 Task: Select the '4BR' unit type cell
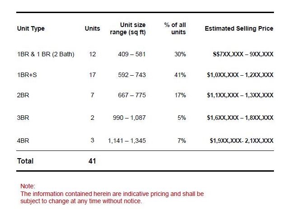pos(23,141)
